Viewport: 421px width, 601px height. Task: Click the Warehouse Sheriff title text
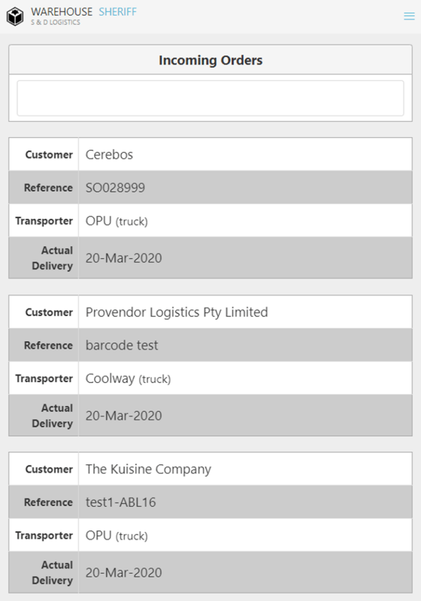click(x=83, y=12)
